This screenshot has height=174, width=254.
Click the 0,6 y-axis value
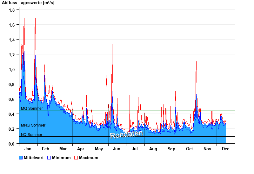11,99
